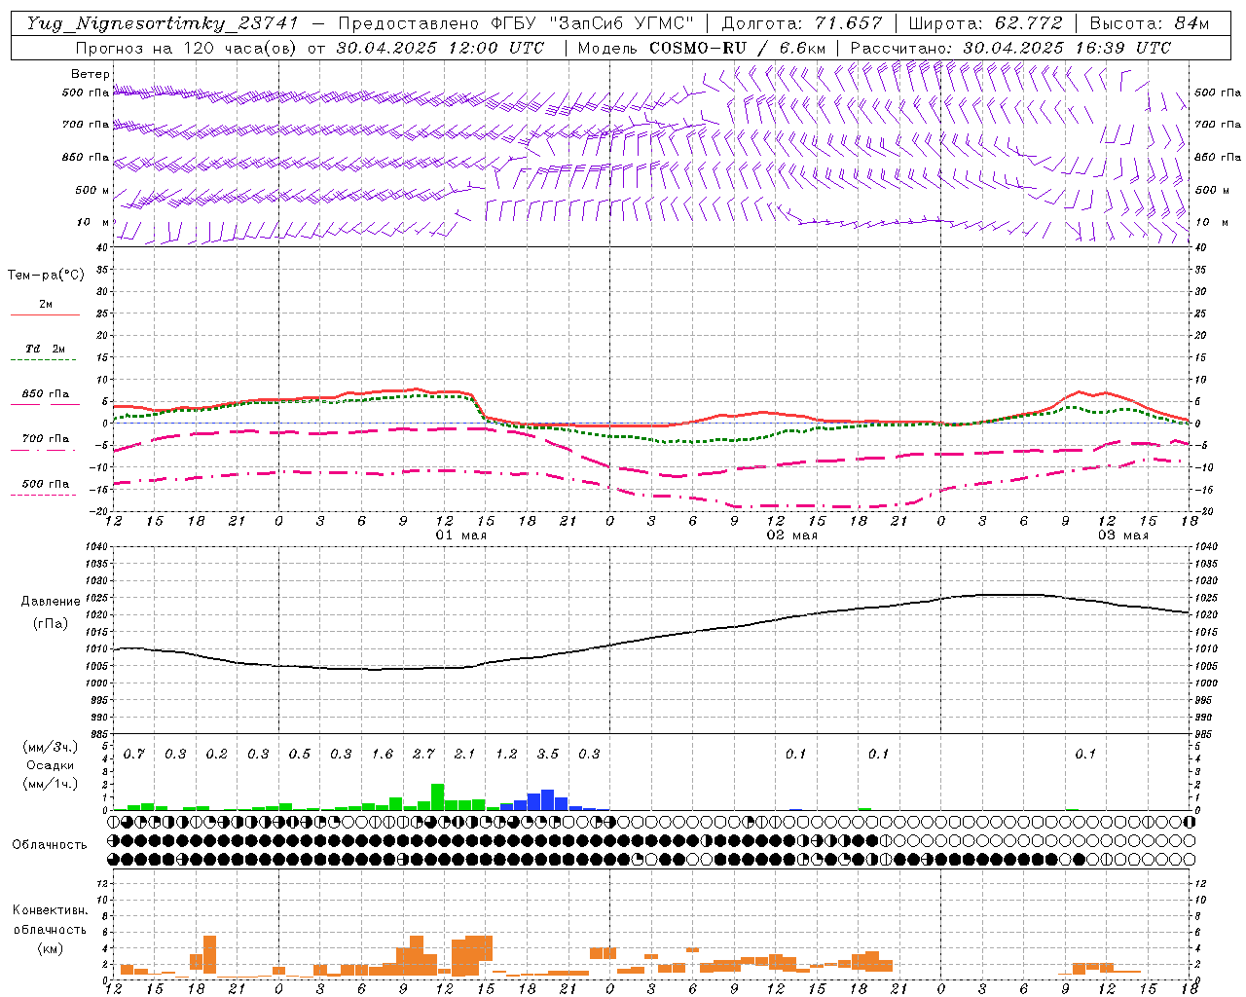This screenshot has height=997, width=1246.
Task: Click the model name COSMO-RU / 6.6км
Action: click(738, 48)
